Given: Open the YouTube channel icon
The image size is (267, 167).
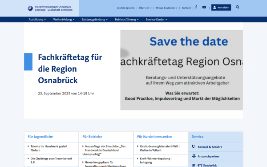Looking at the screenshot, I should click(x=204, y=7).
